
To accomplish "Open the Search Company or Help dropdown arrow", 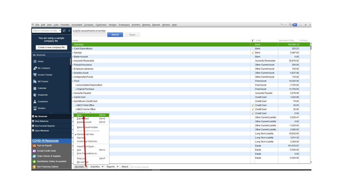I will click(x=60, y=31).
